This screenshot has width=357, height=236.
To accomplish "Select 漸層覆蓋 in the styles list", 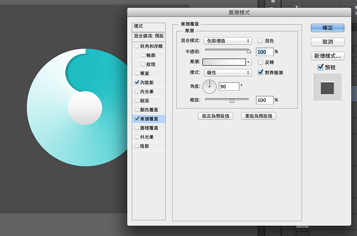I will click(149, 119).
